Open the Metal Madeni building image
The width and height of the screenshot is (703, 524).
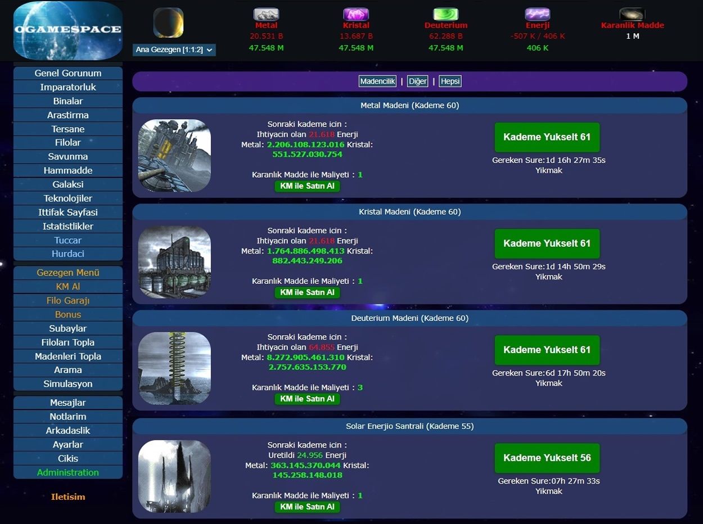174,156
